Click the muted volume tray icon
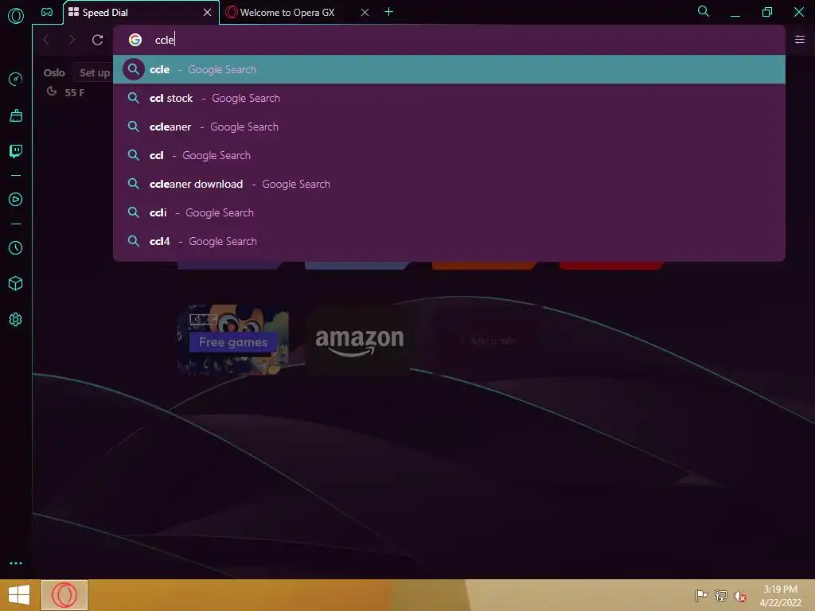The height and width of the screenshot is (611, 815). [x=739, y=596]
